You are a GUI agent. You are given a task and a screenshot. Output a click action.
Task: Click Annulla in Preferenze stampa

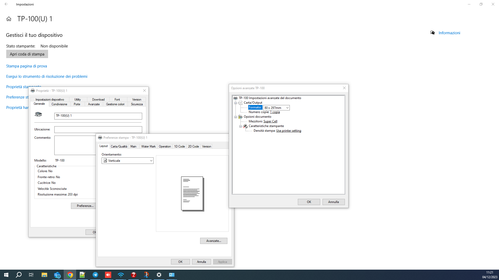click(201, 262)
